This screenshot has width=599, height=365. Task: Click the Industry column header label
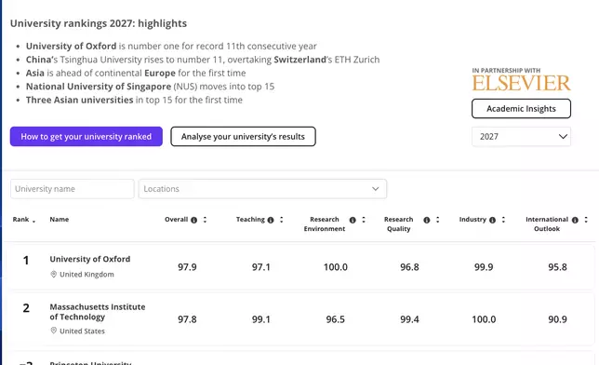473,219
